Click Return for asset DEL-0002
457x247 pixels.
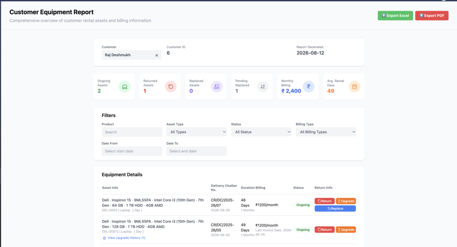324,201
